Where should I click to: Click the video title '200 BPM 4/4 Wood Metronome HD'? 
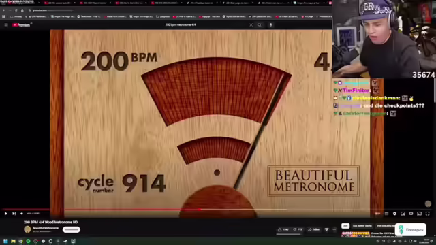[x=51, y=223]
